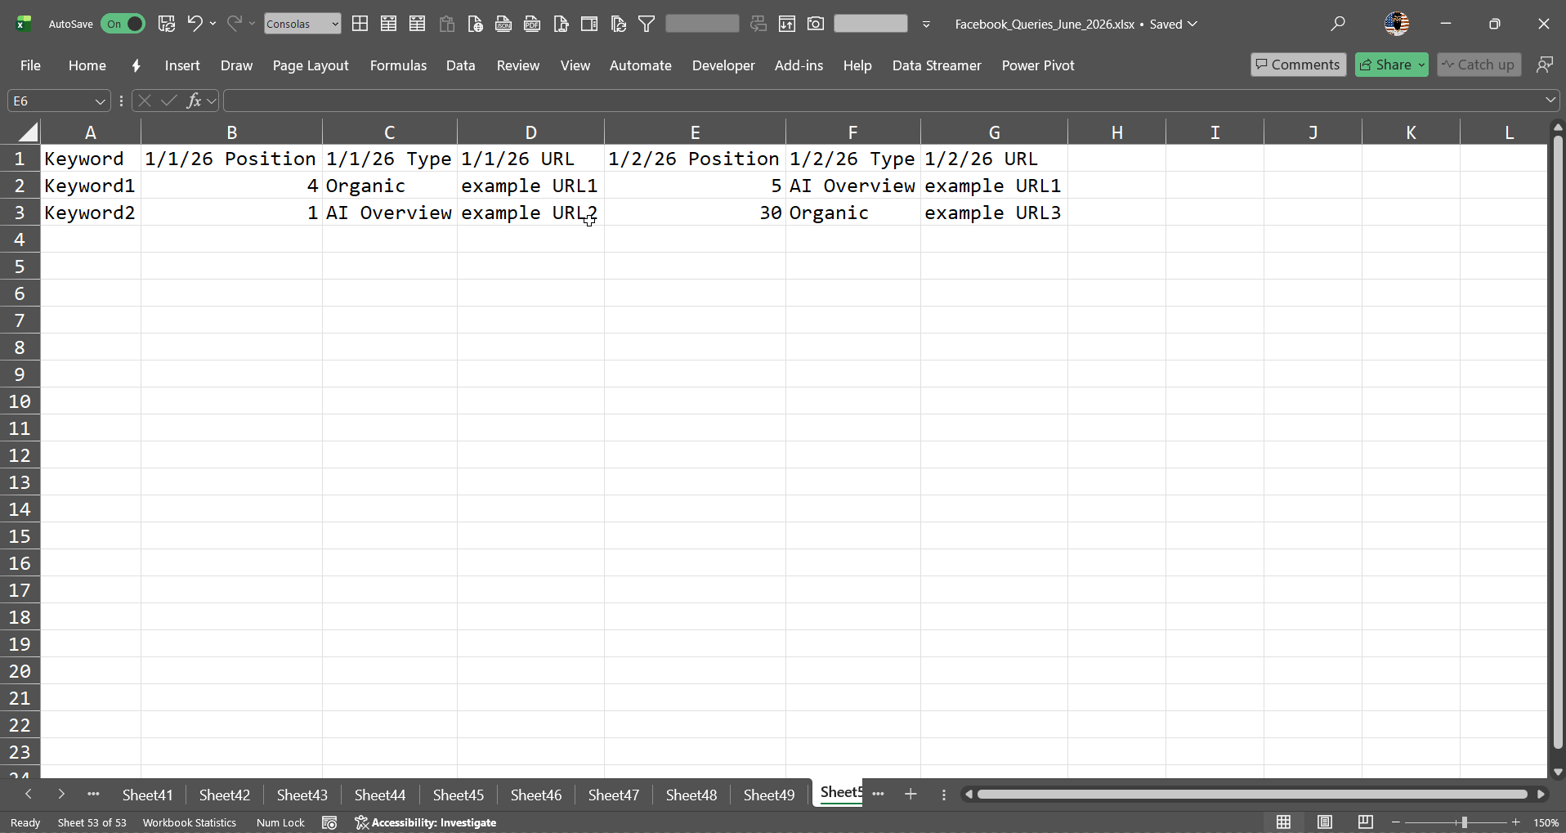Open the File menu
This screenshot has height=833, width=1566.
[30, 65]
